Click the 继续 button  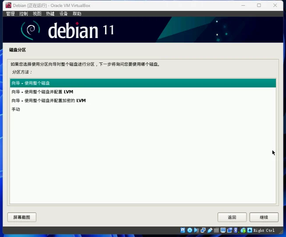[x=264, y=217]
